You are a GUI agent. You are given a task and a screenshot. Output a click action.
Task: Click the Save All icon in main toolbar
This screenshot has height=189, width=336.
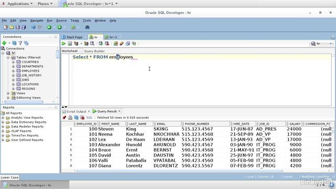pos(24,27)
